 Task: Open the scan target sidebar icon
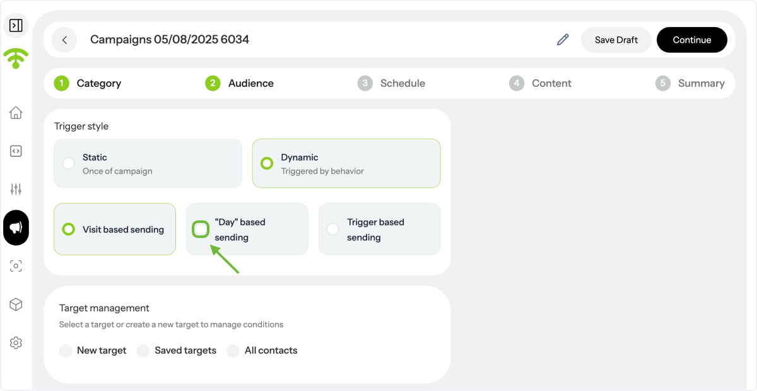tap(16, 266)
